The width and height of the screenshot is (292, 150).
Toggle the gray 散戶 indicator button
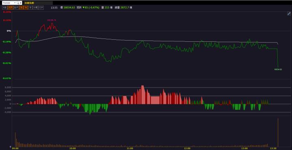(16, 8)
